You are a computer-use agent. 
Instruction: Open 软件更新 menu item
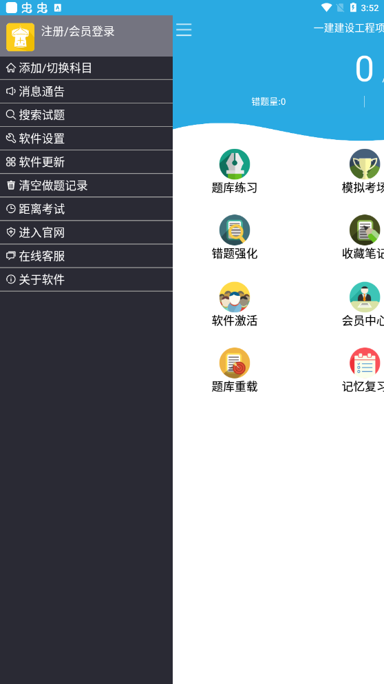click(86, 162)
